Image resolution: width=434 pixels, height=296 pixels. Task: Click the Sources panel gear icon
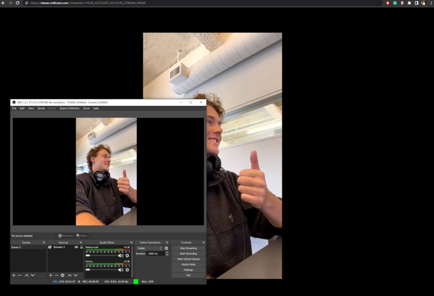[63, 275]
